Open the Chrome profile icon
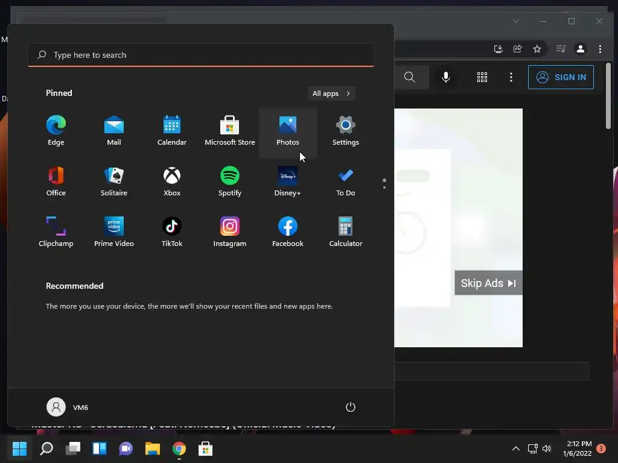 pos(580,49)
